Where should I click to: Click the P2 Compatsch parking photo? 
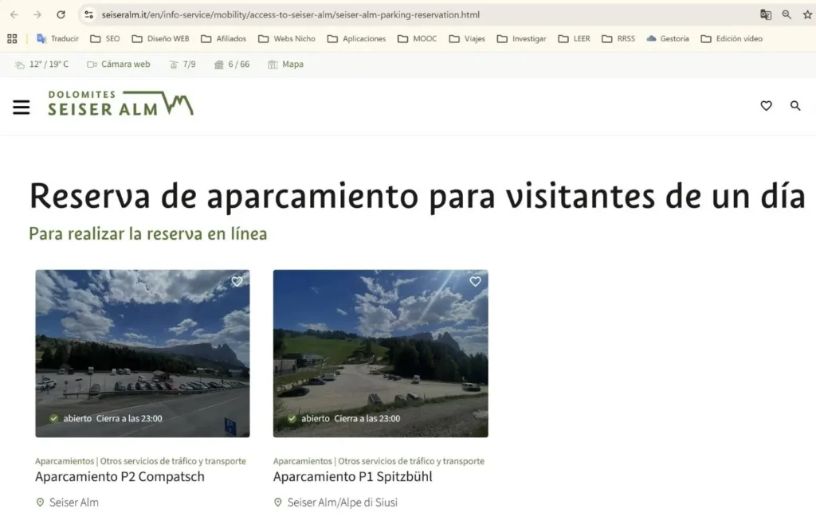pyautogui.click(x=143, y=354)
